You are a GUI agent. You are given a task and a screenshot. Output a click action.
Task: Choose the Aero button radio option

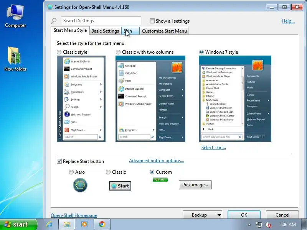click(x=71, y=172)
